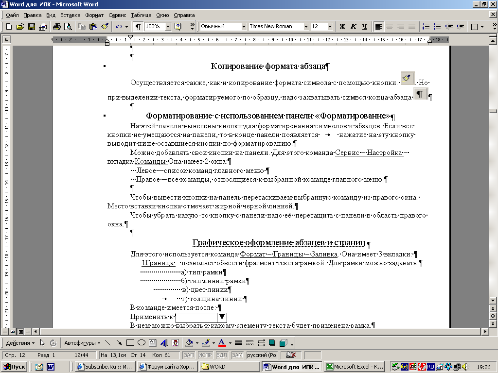This screenshot has width=498, height=373.
Task: Select the Rectangle drawing tool
Action: point(130,343)
